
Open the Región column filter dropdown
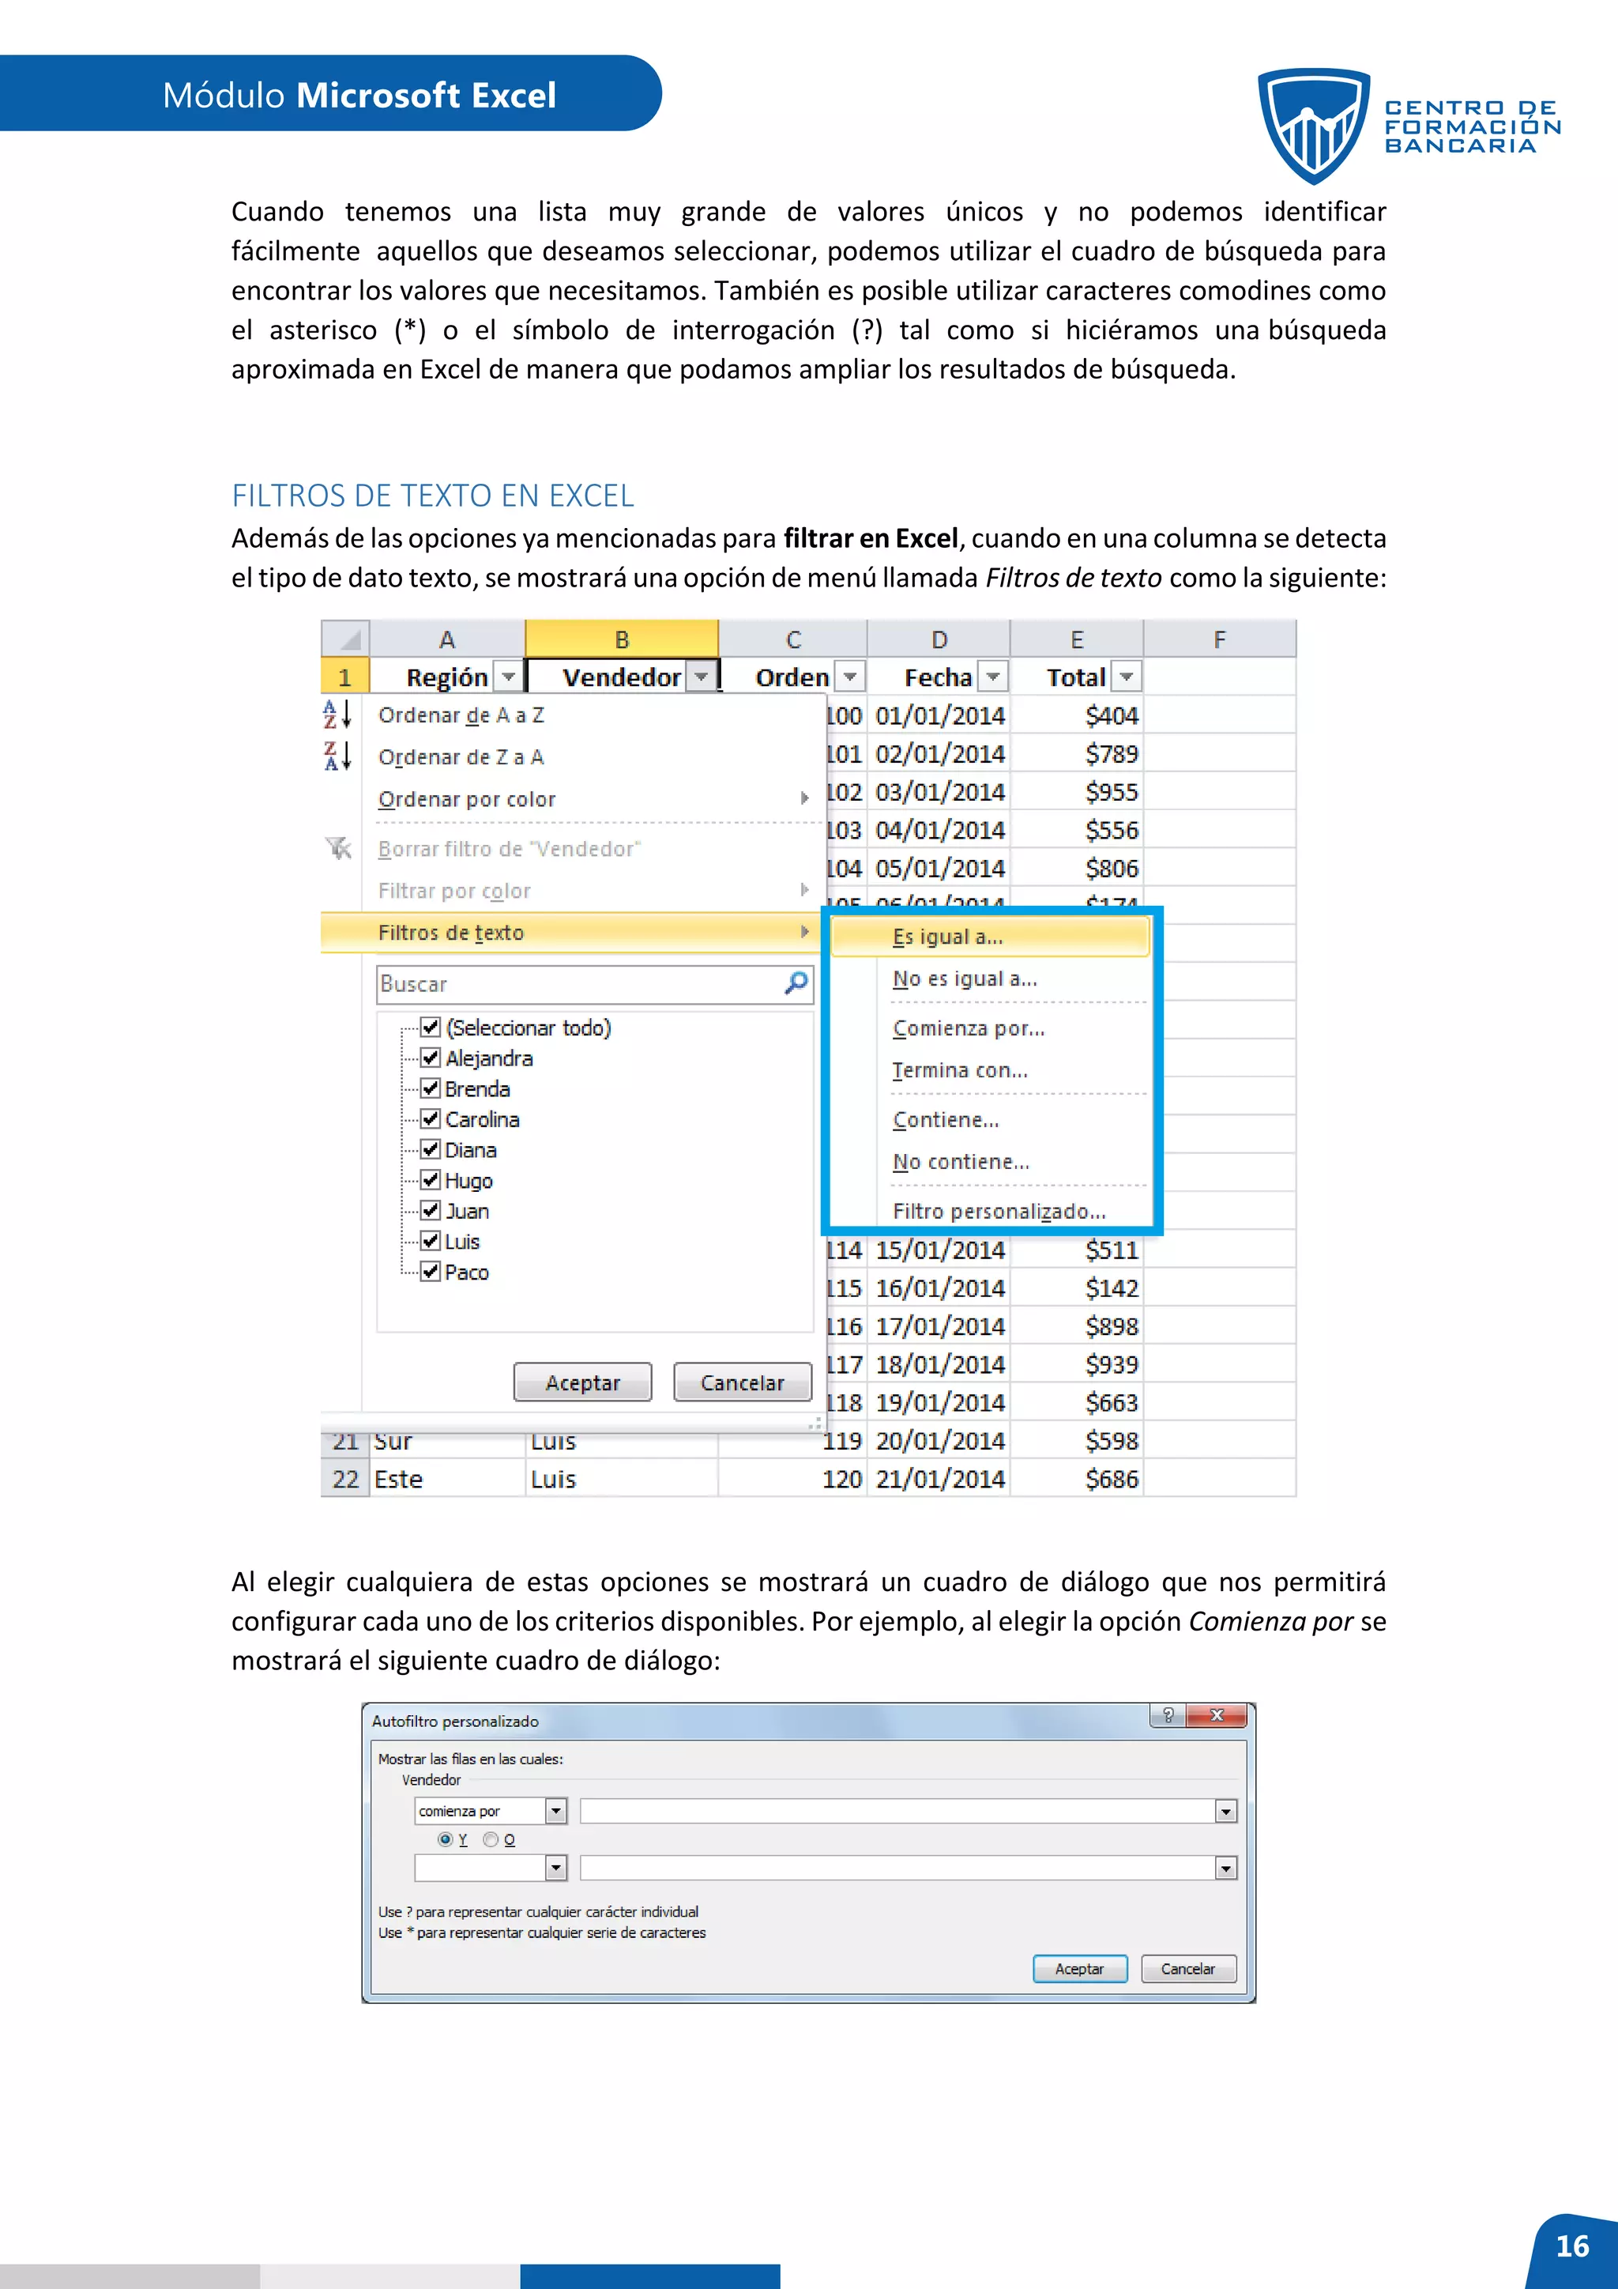[508, 677]
